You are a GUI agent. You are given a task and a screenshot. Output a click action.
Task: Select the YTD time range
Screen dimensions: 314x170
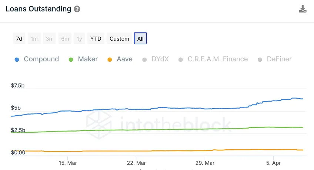(96, 38)
